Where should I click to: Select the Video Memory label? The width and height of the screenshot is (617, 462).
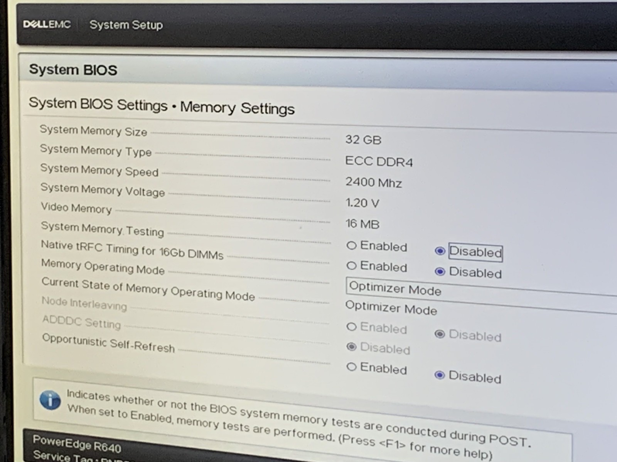pos(76,208)
